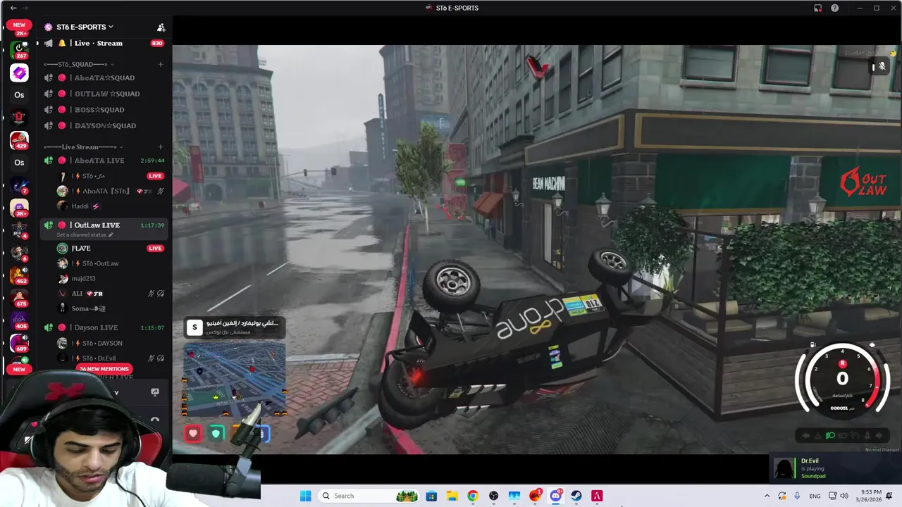Open the server icon with 429 badge
This screenshot has height=507, width=902.
[x=19, y=140]
